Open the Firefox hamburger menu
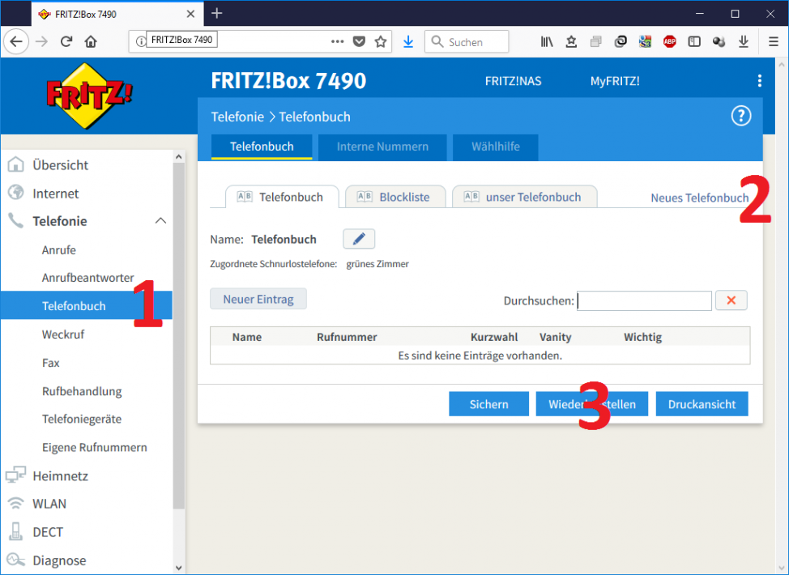The image size is (789, 575). pyautogui.click(x=774, y=42)
